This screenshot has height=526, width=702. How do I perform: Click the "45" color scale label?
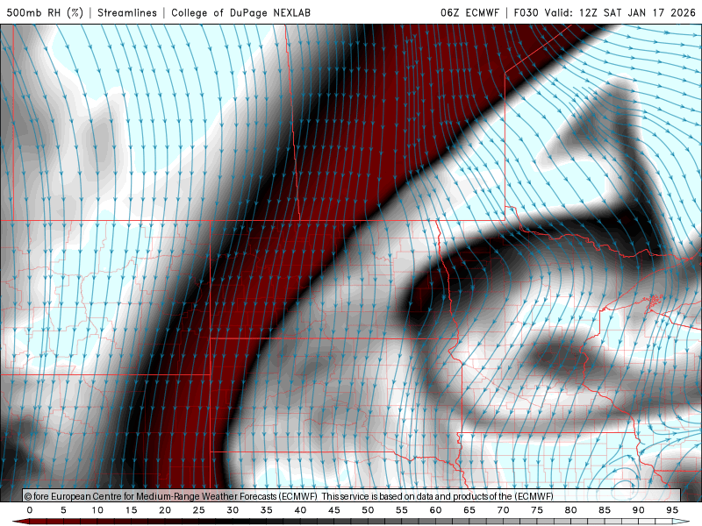[x=334, y=510]
